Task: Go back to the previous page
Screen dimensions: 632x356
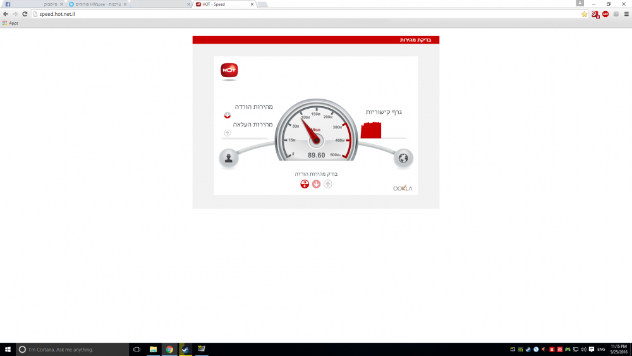Action: pos(6,14)
